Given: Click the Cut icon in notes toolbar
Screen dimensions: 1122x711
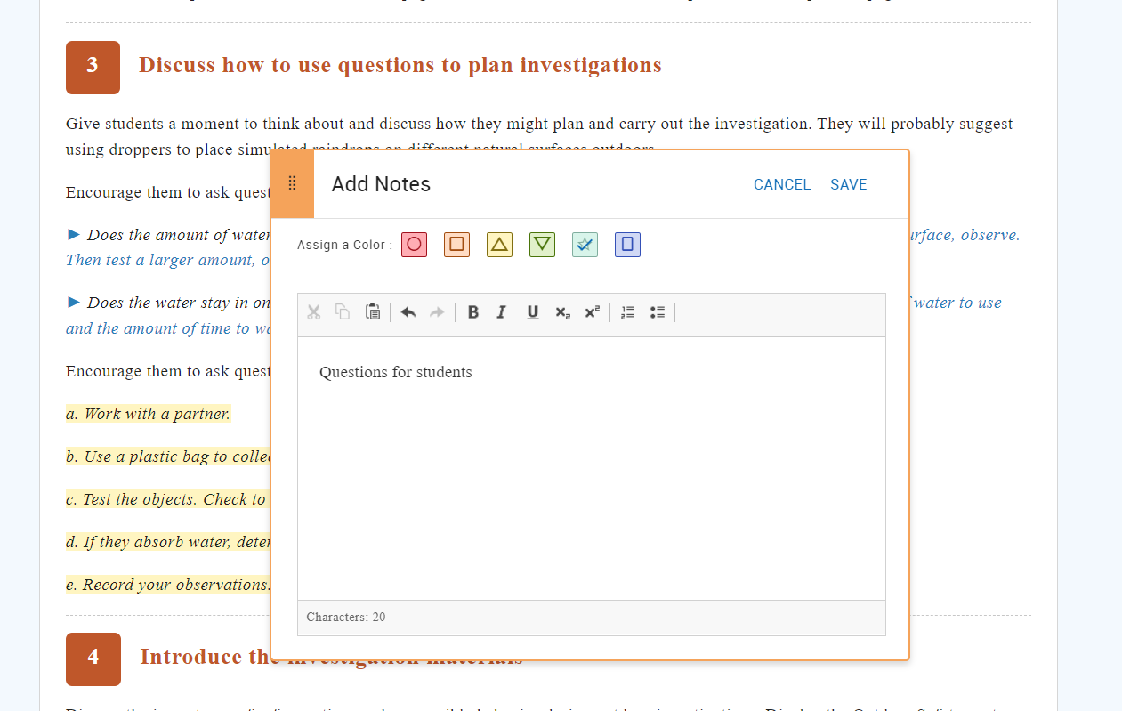Looking at the screenshot, I should click(x=313, y=312).
